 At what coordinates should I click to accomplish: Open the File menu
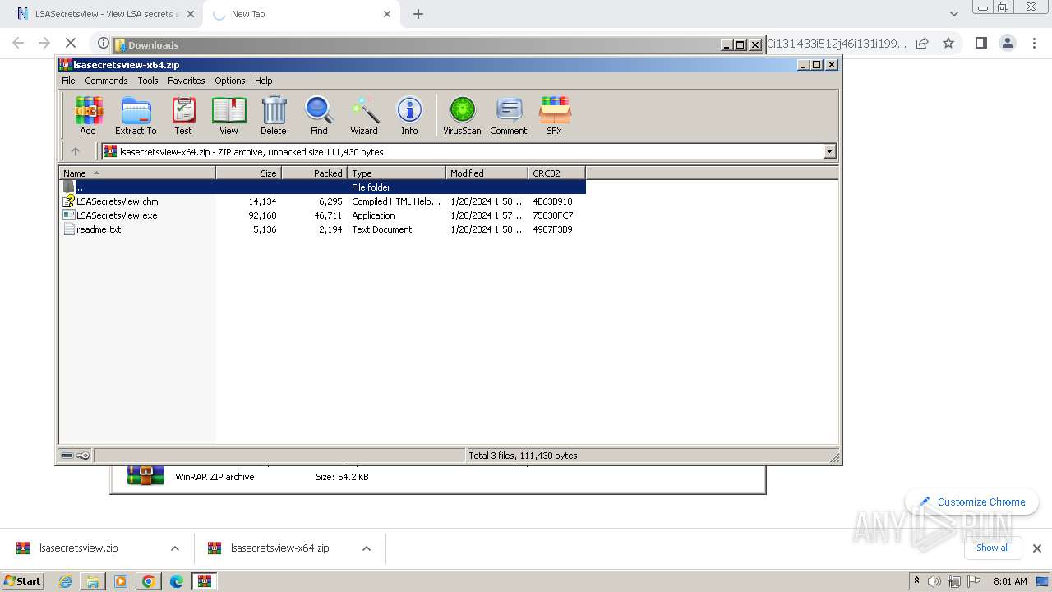coord(68,81)
